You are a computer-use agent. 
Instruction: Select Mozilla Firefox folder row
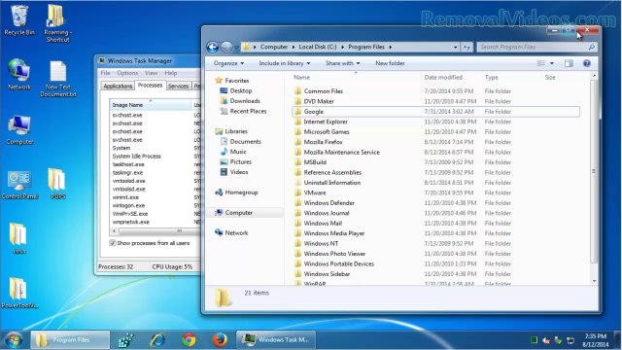tap(436, 142)
